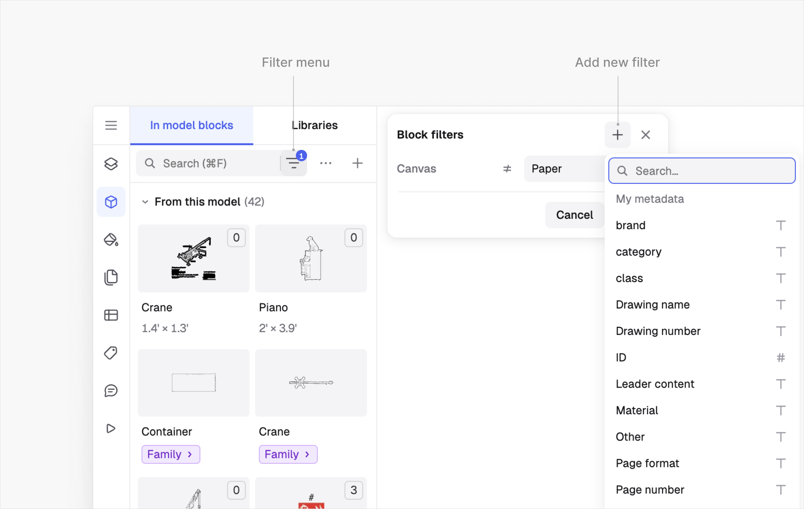Open the paint bucket styles icon
This screenshot has width=804, height=509.
[111, 240]
